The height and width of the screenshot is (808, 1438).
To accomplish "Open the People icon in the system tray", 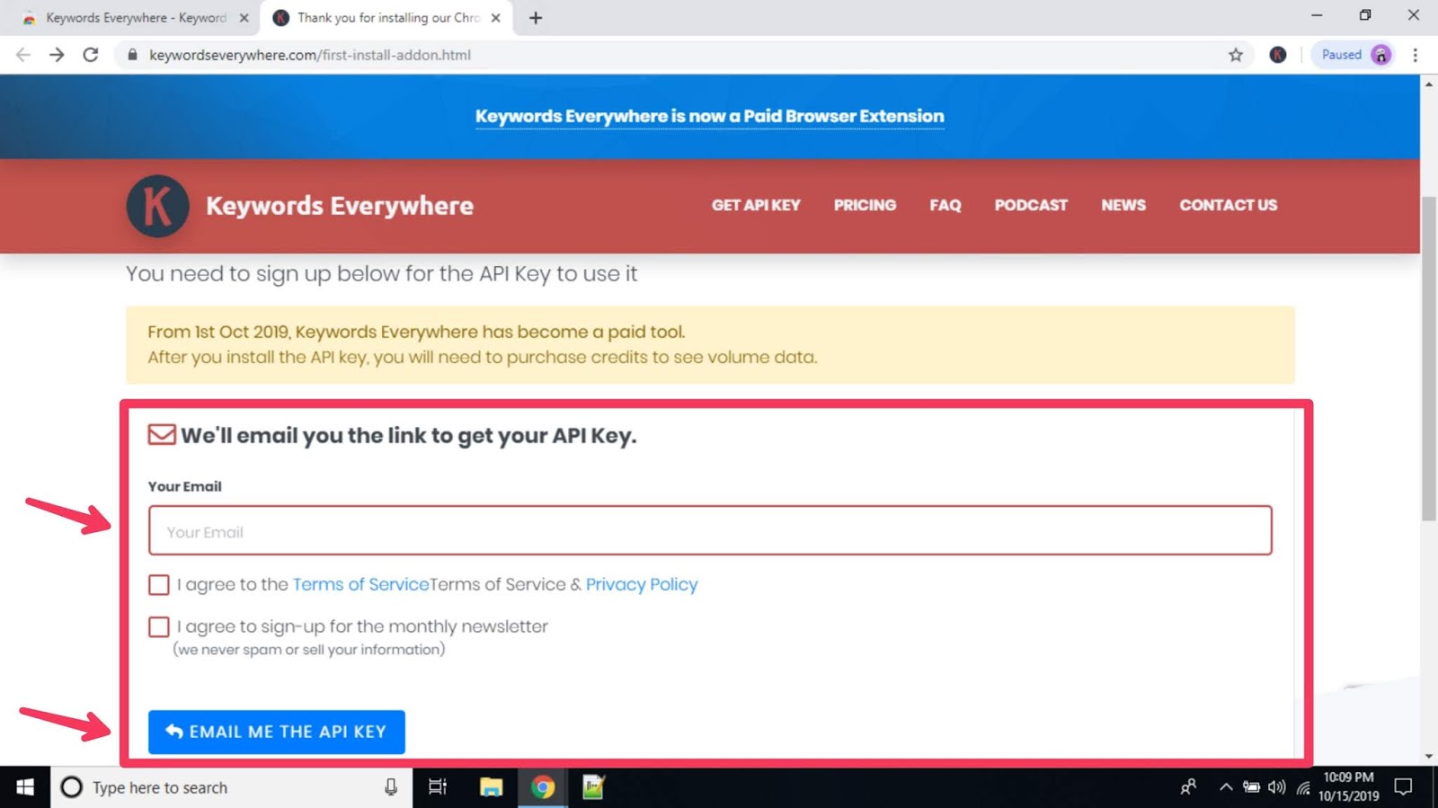I will (x=1188, y=787).
